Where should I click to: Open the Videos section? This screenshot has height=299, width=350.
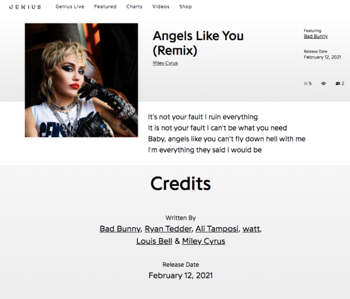coord(161,7)
